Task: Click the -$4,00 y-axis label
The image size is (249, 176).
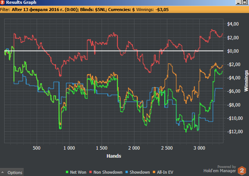Action: [x=234, y=78]
